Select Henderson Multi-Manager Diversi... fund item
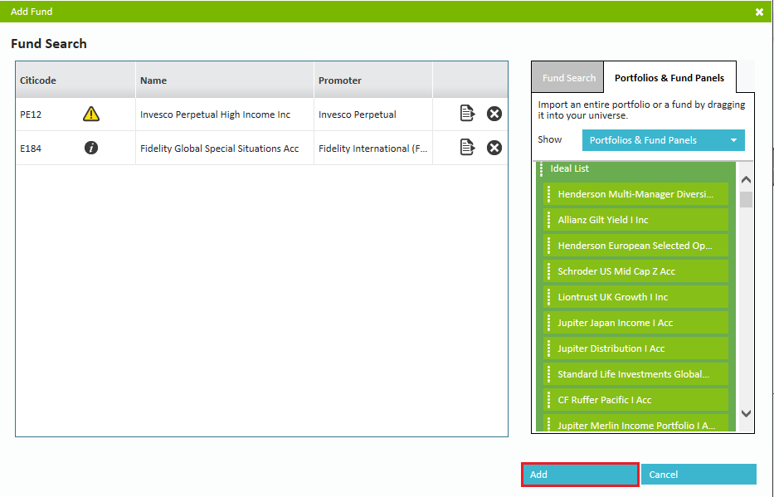This screenshot has height=497, width=774. click(635, 194)
